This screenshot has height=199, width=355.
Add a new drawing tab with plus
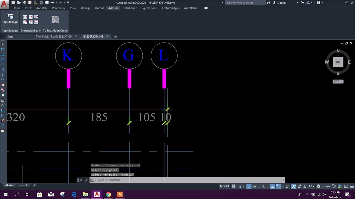(x=115, y=36)
